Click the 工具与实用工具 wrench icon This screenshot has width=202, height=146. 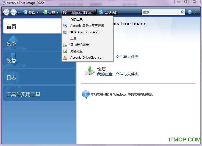pyautogui.click(x=65, y=12)
